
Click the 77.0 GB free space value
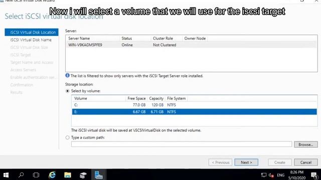139,105
